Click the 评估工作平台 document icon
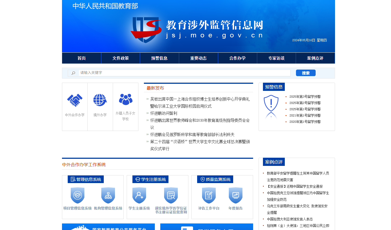This screenshot has height=230, width=391. click(208, 195)
